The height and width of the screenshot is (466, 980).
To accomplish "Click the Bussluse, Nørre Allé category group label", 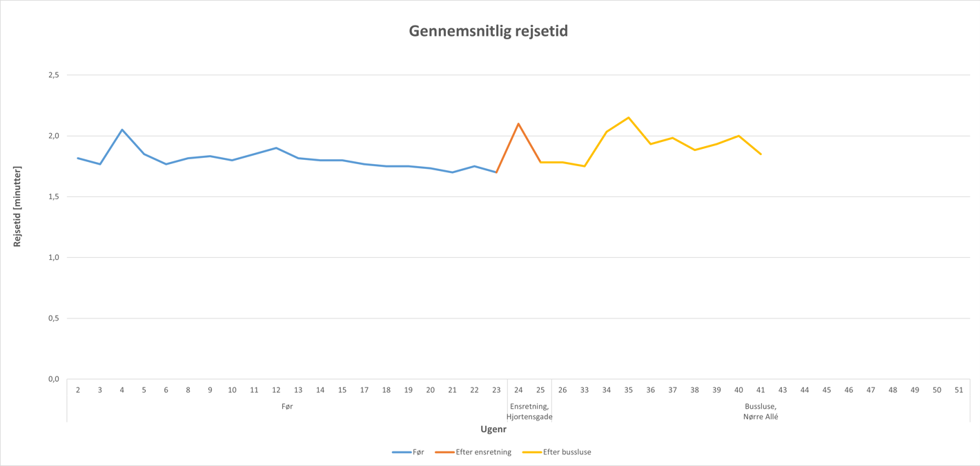I will click(x=761, y=412).
